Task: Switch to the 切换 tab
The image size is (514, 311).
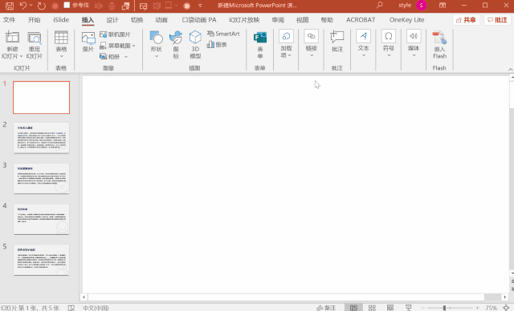Action: point(137,20)
